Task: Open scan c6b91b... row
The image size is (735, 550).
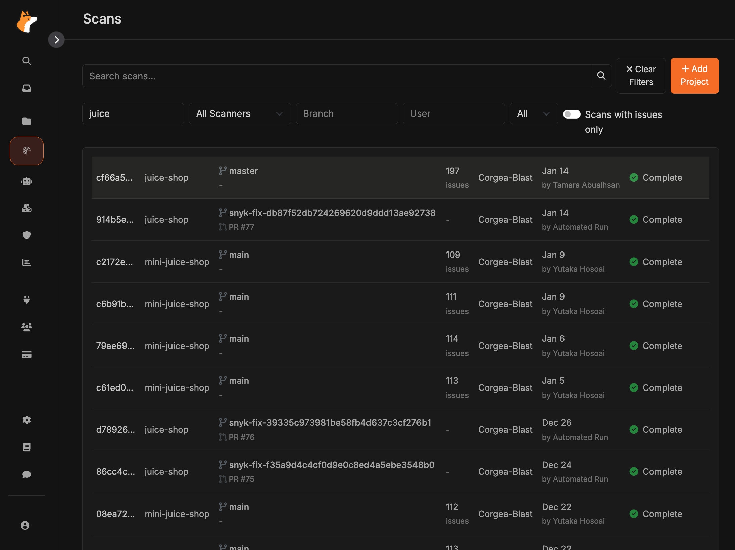Action: (400, 304)
